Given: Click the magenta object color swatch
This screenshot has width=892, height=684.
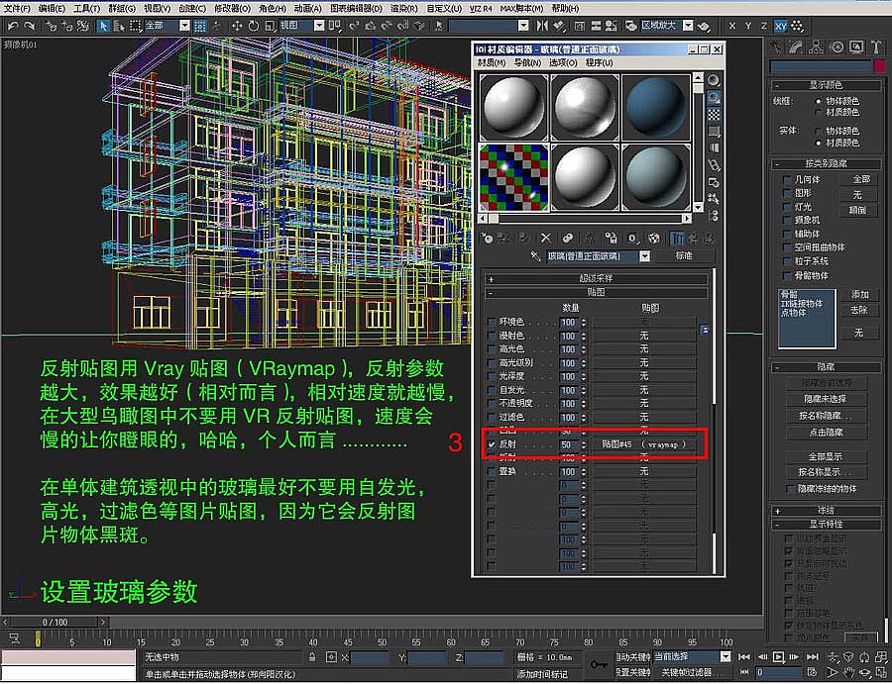Looking at the screenshot, I should click(x=879, y=66).
